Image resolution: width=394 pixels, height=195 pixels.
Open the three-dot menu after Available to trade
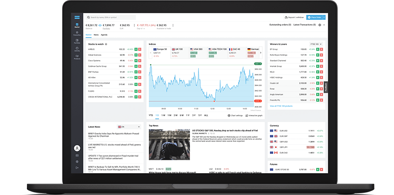(x=173, y=25)
